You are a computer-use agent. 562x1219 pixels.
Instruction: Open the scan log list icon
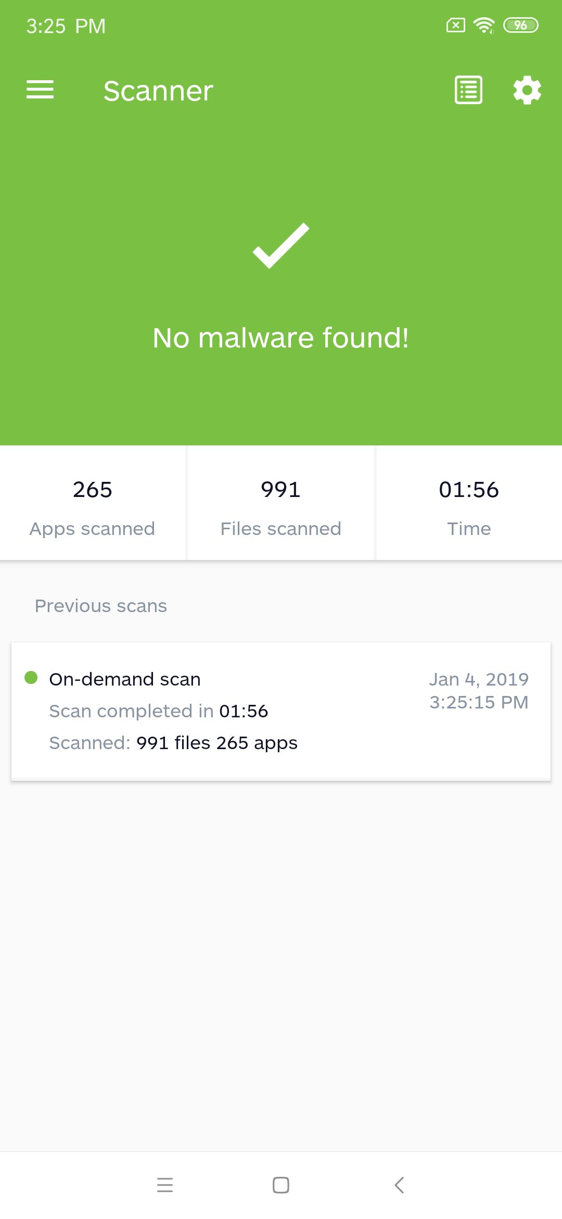[x=468, y=90]
